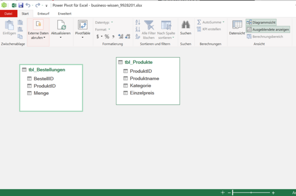Expand the Aktualisieren dropdown arrow
296x196 pixels.
coord(61,37)
